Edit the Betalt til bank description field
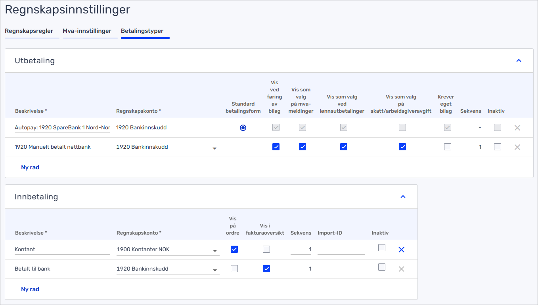This screenshot has width=538, height=305. [x=62, y=269]
